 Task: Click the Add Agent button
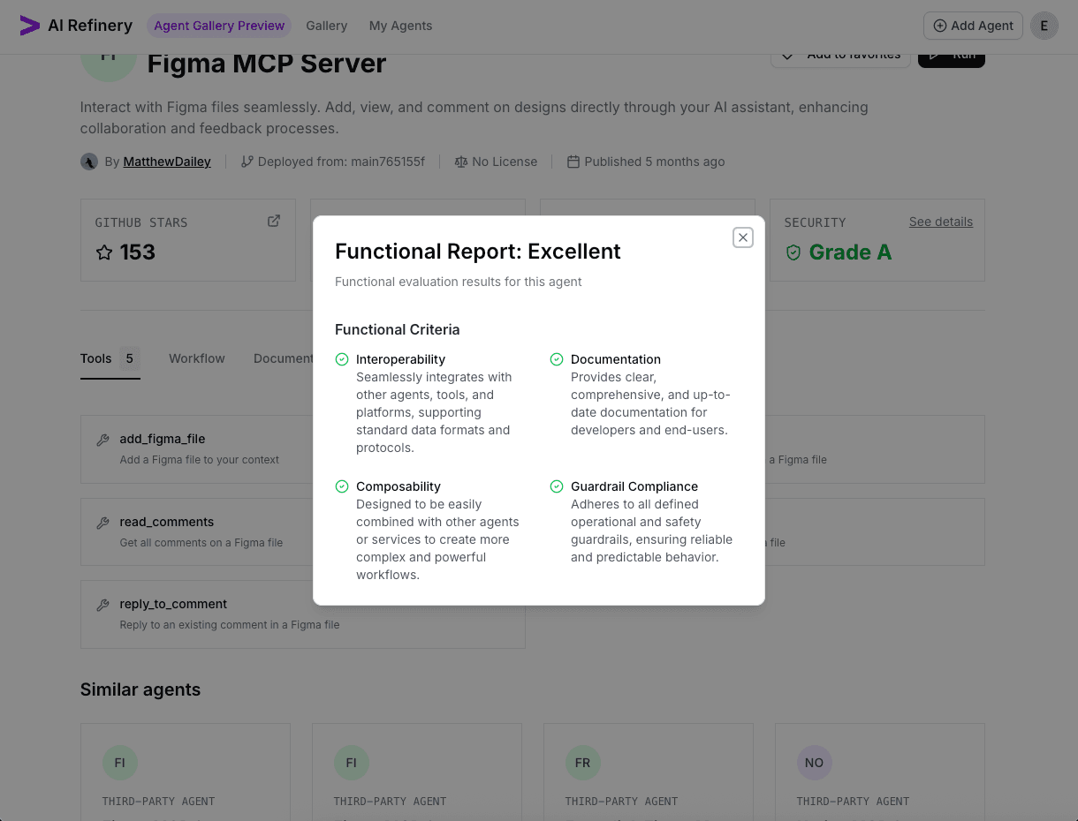972,26
